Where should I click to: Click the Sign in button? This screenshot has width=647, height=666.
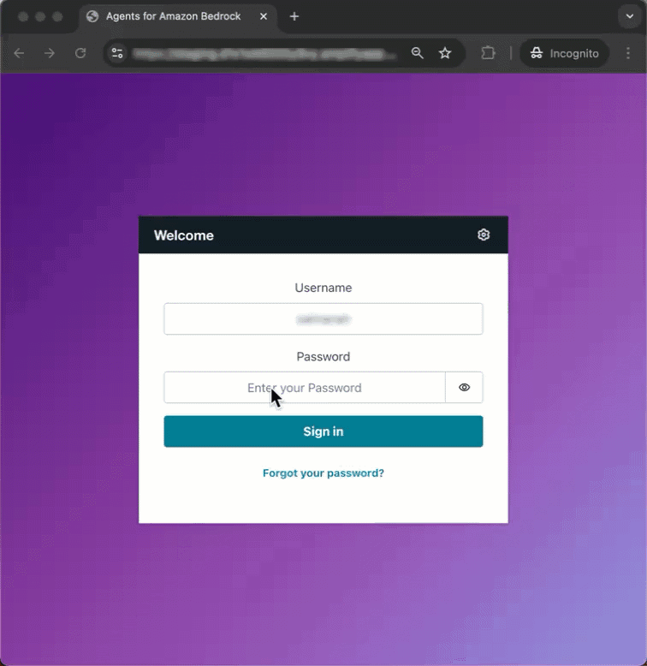323,431
